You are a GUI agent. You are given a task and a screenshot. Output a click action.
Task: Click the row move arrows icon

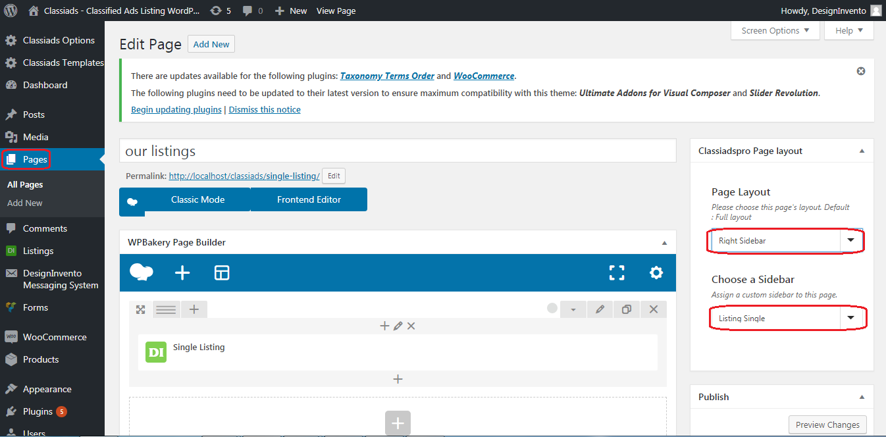point(140,309)
